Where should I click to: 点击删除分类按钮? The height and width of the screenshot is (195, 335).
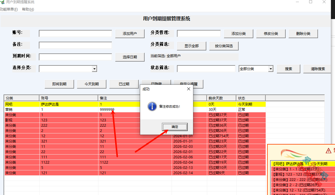pyautogui.click(x=303, y=33)
